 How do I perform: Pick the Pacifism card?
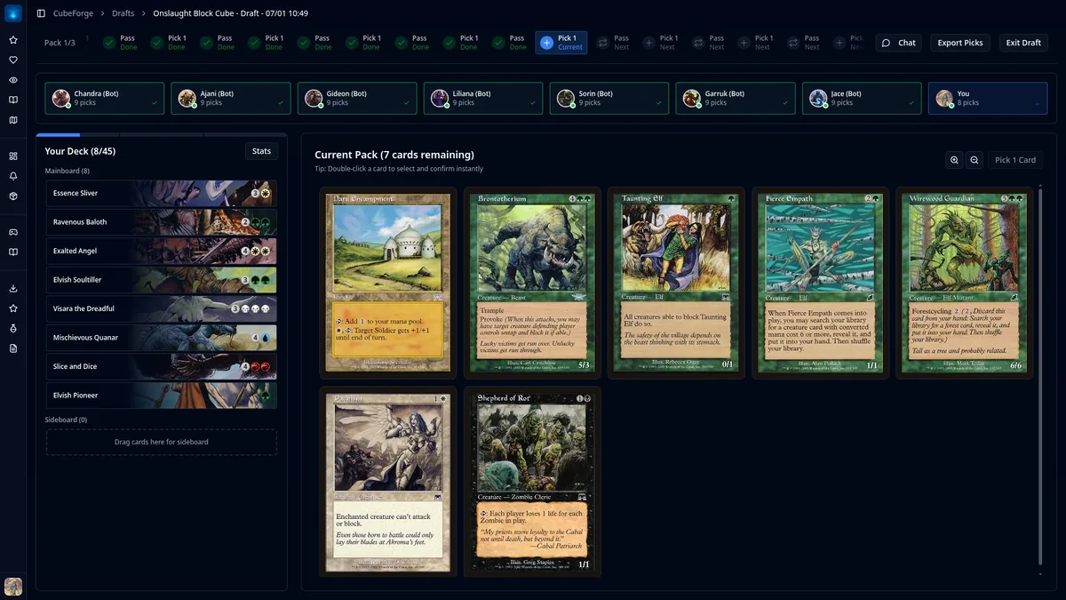point(388,482)
